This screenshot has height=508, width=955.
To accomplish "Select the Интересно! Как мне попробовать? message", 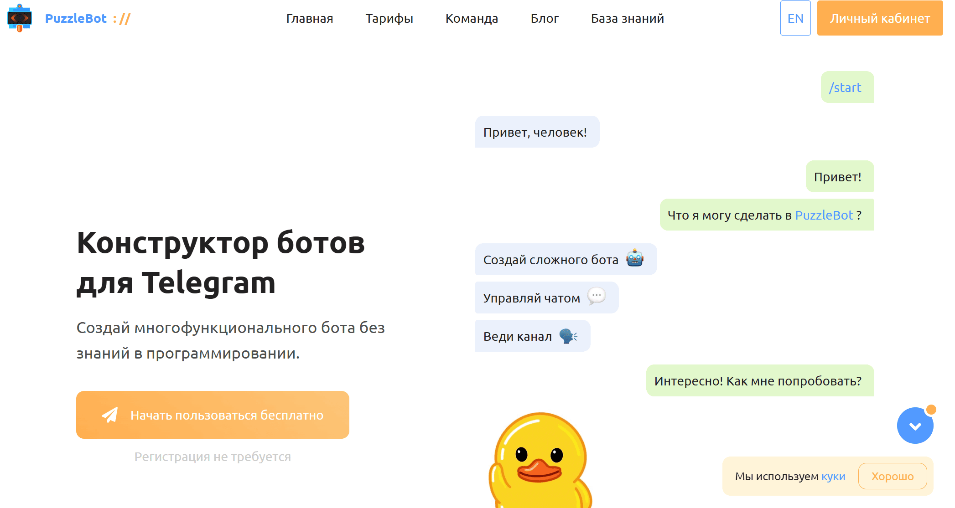I will 760,380.
